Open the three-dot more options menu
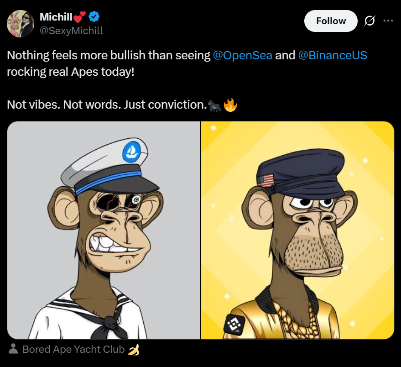This screenshot has height=367, width=401. (388, 21)
